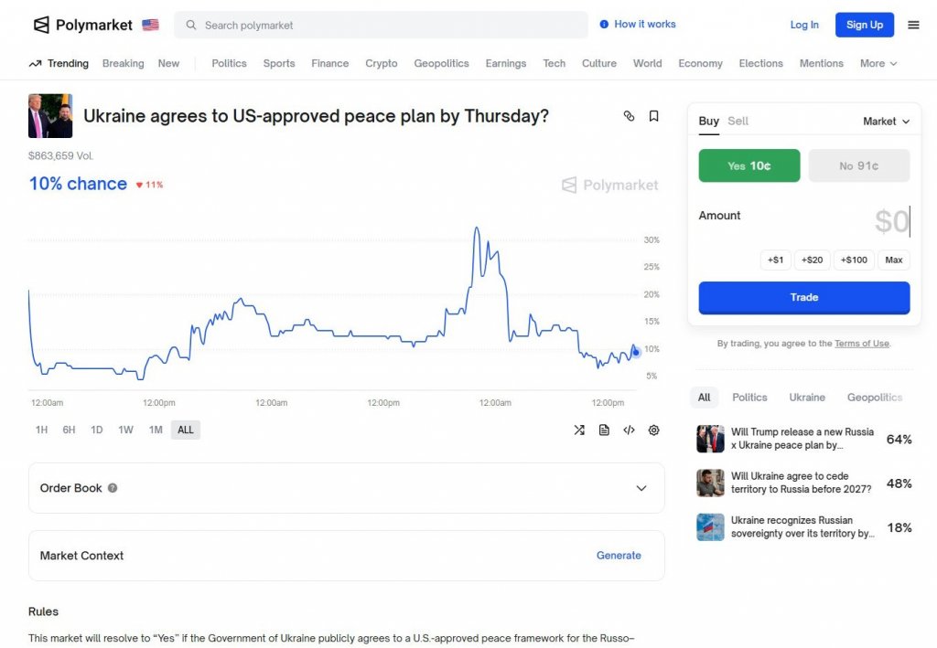Click the Polymarket logo in the header

(82, 25)
